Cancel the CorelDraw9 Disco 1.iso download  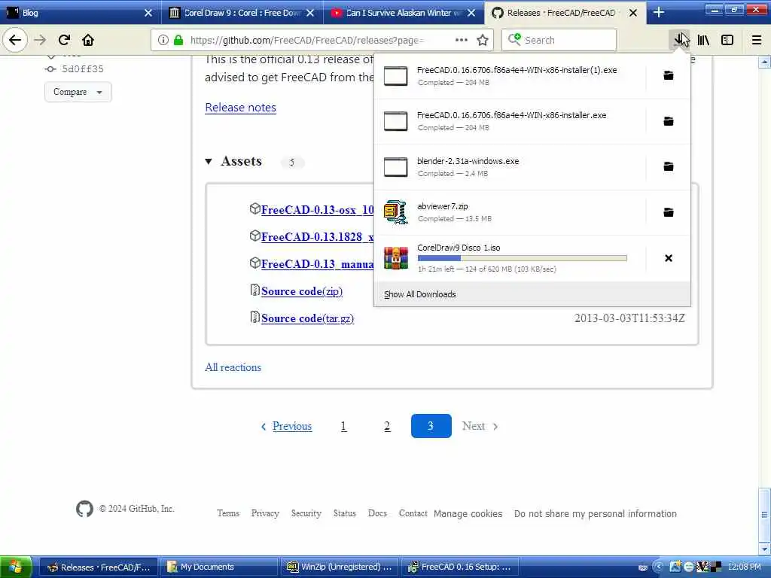pyautogui.click(x=669, y=258)
